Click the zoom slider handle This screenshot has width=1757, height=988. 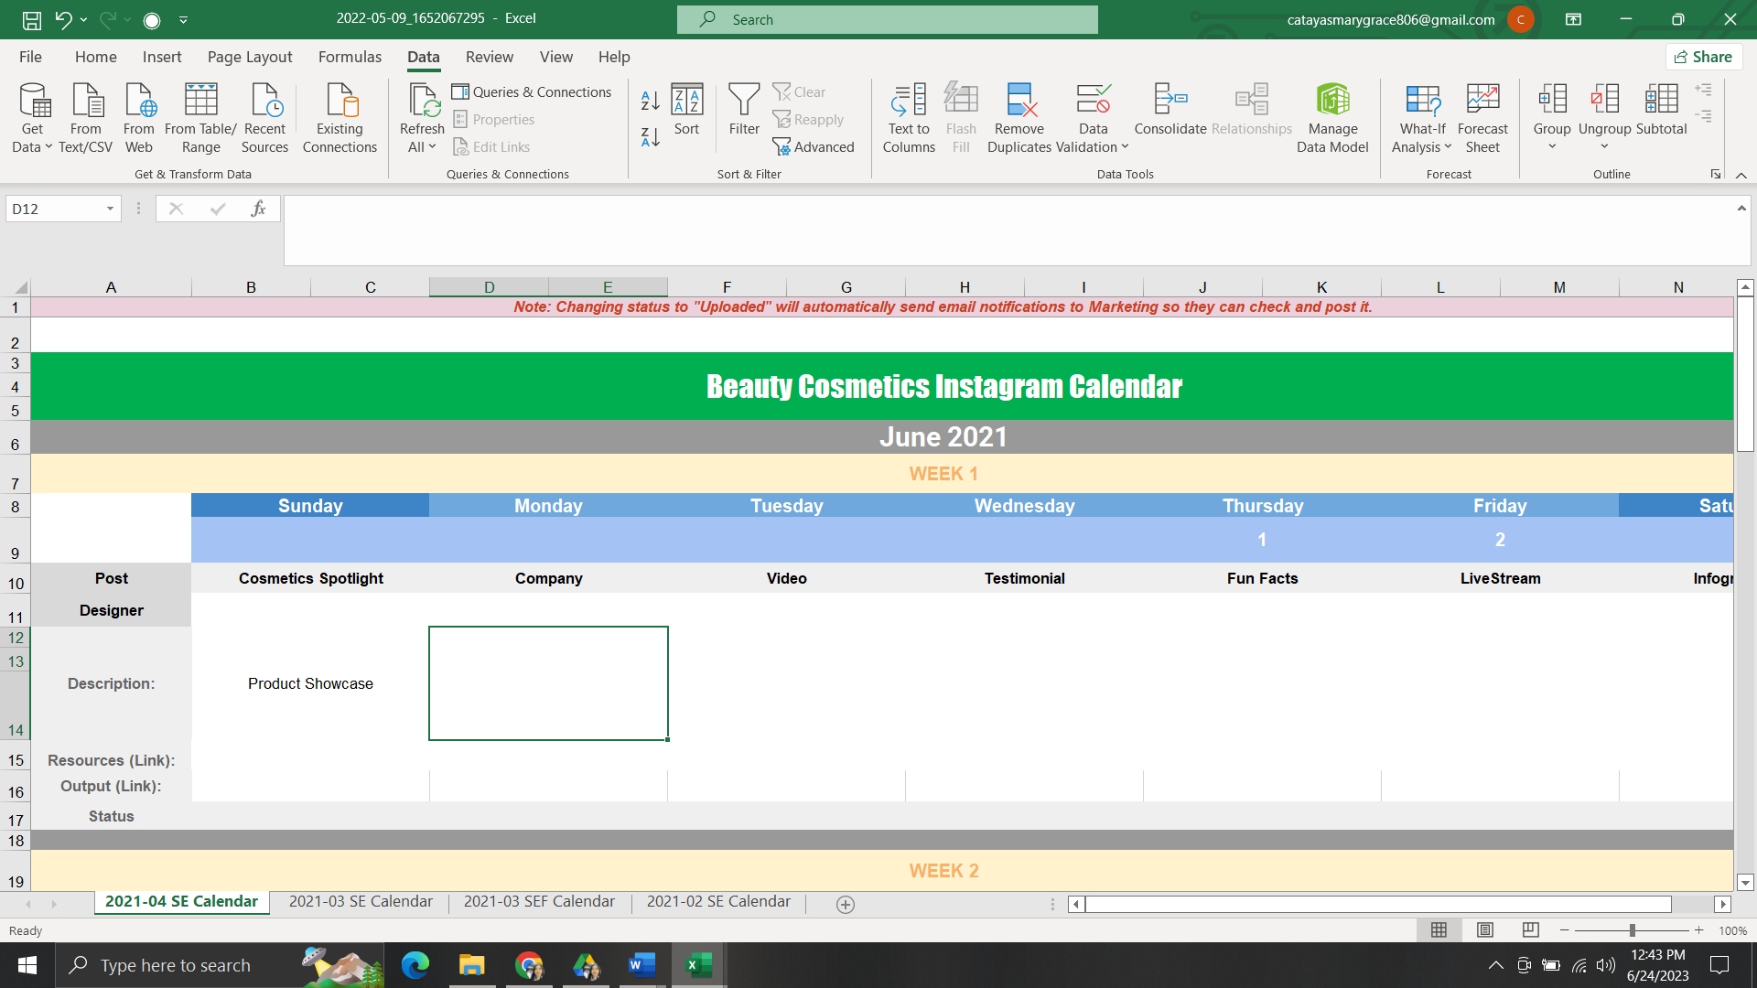pos(1632,930)
